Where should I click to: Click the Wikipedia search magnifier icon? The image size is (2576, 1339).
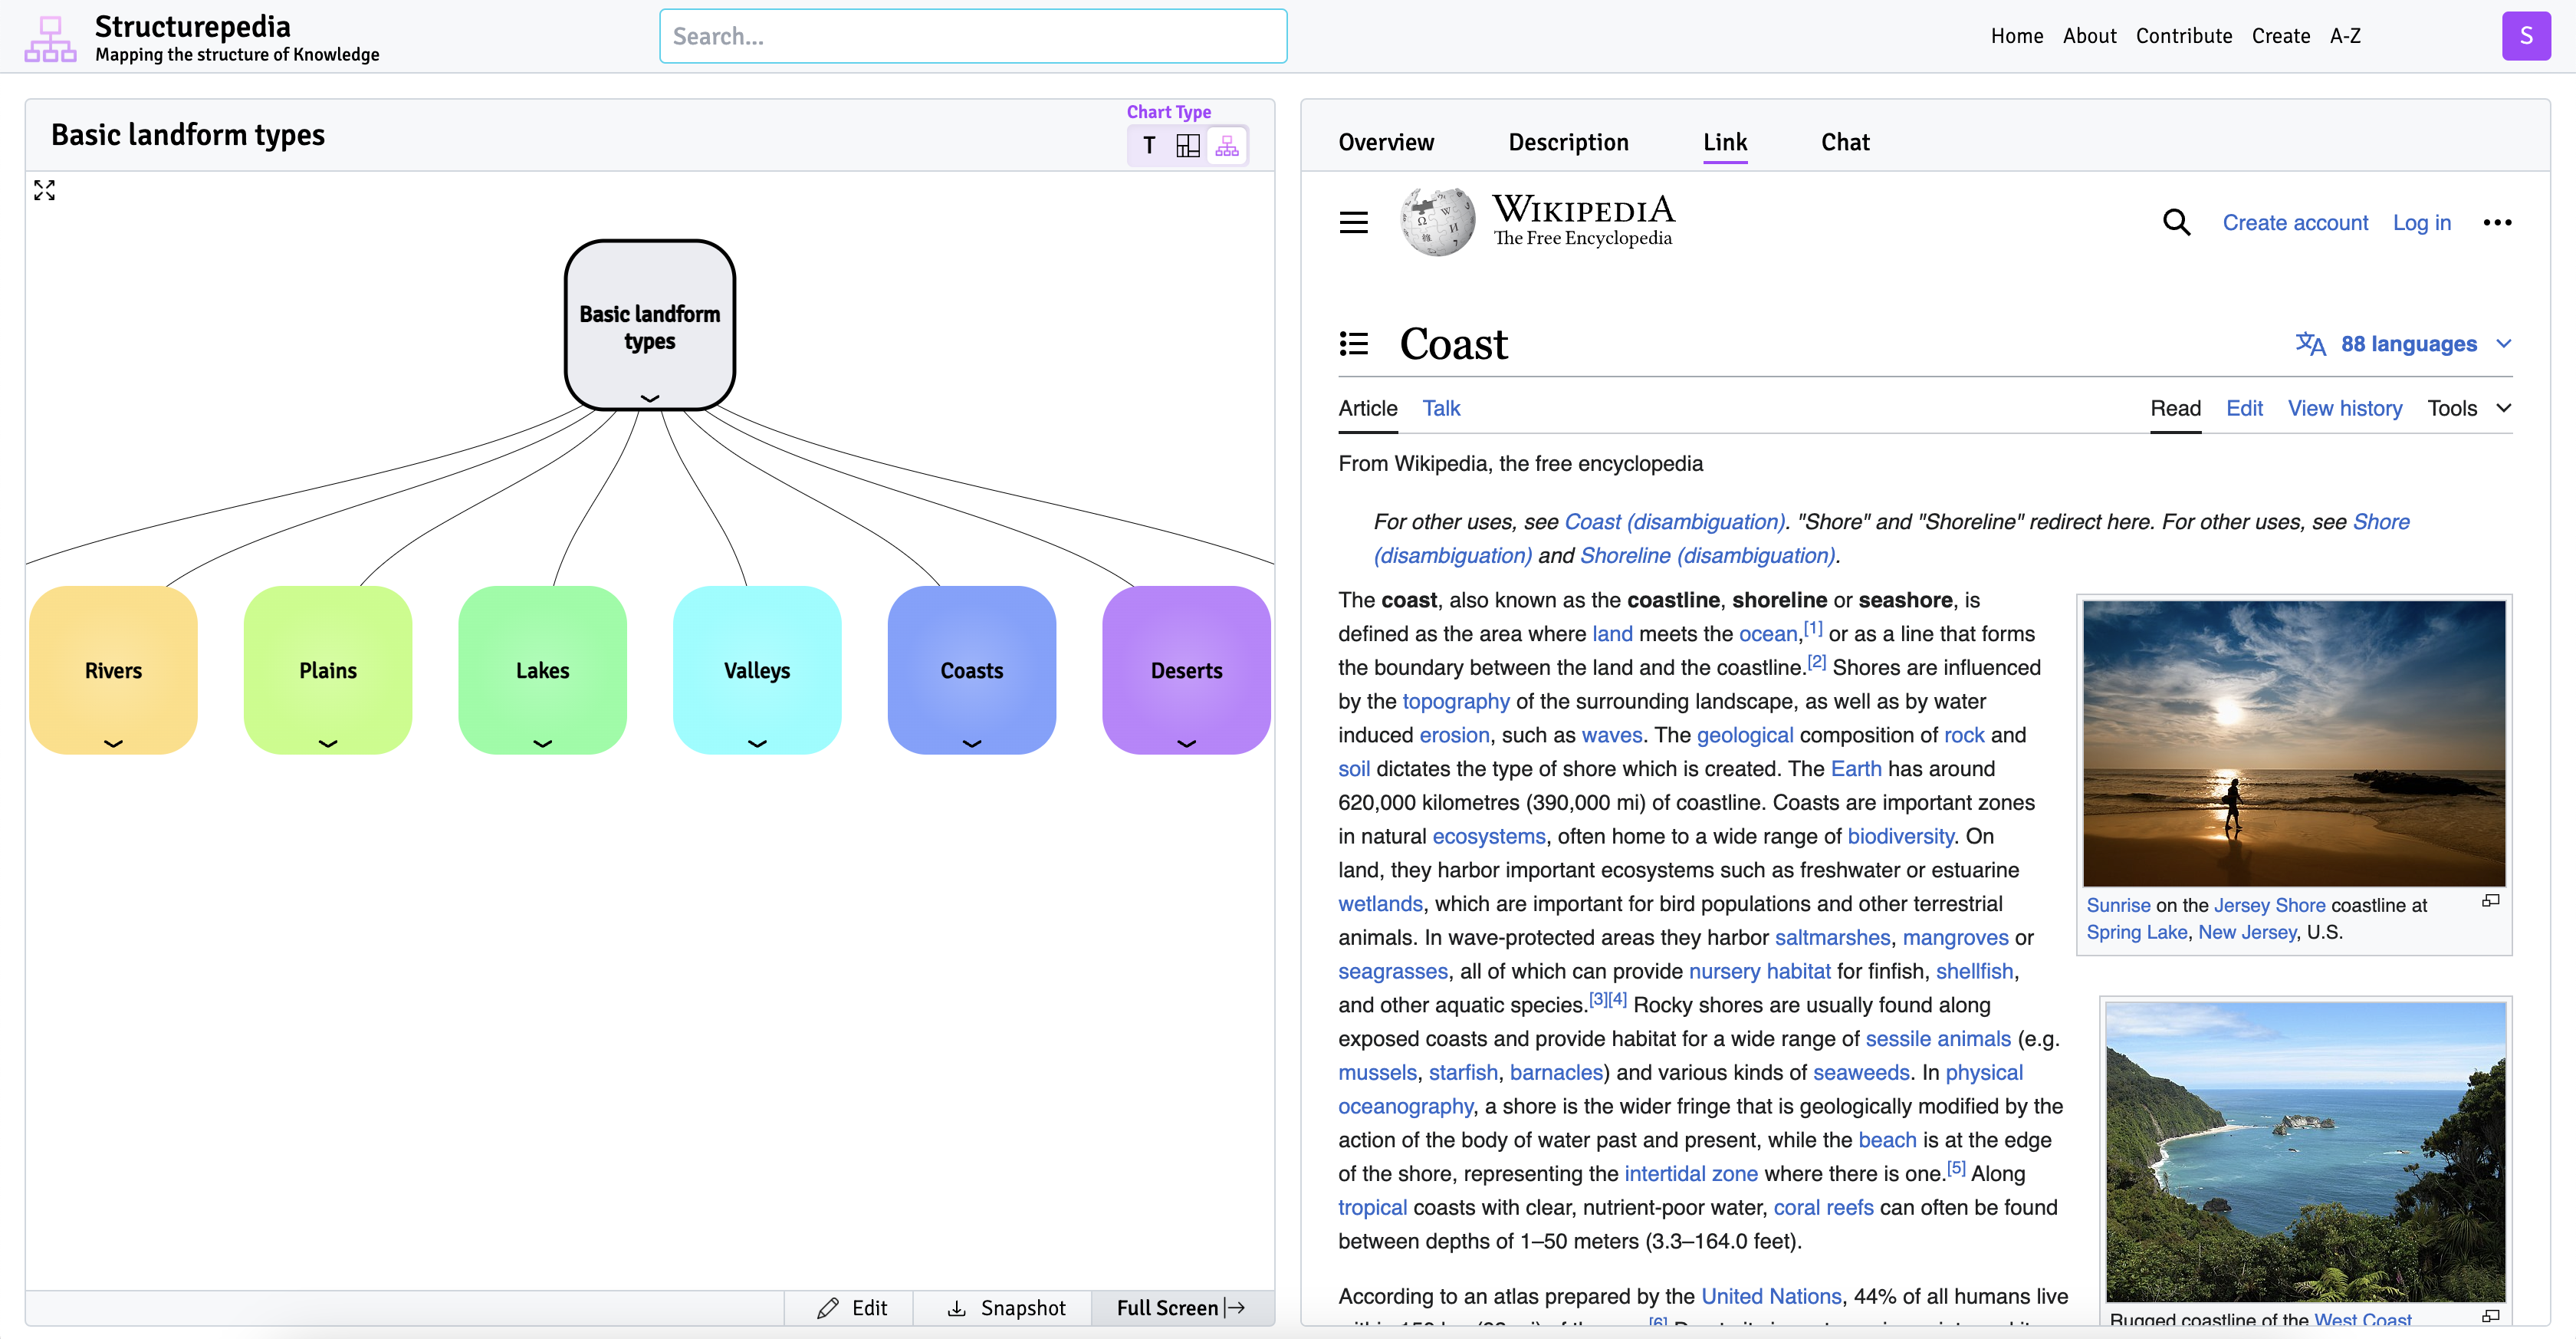point(2176,222)
